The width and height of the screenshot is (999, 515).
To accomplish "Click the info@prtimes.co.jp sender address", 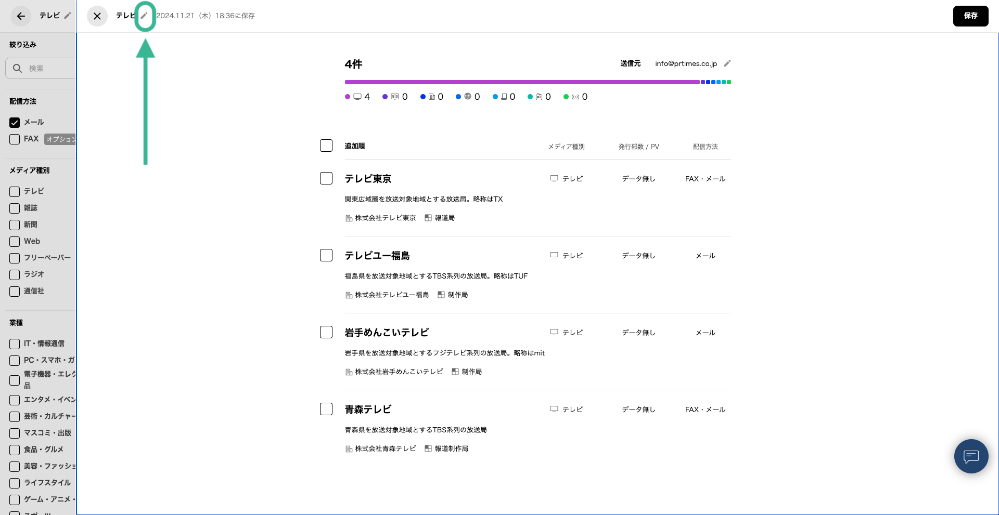I will (686, 63).
